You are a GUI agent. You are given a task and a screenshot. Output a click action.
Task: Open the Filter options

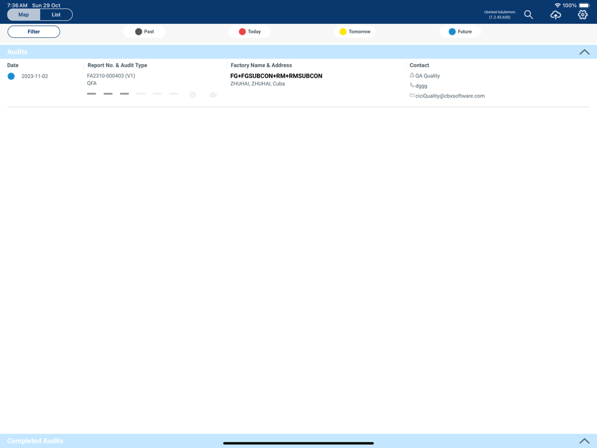(33, 31)
